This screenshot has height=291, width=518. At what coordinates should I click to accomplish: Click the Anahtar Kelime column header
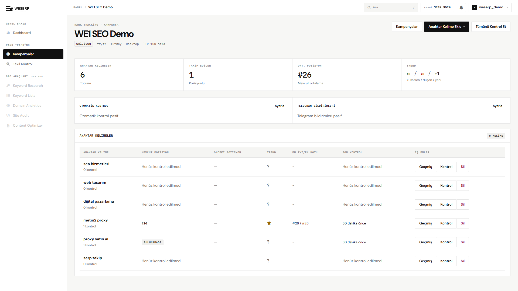96,153
